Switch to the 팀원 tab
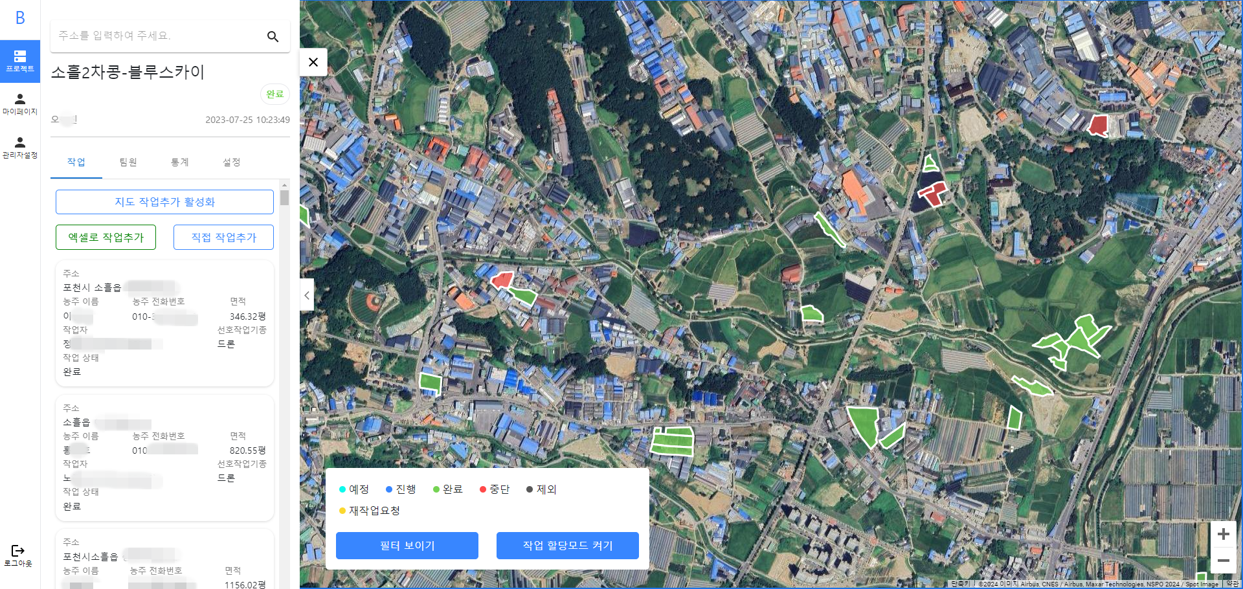Viewport: 1243px width, 589px height. pyautogui.click(x=128, y=162)
